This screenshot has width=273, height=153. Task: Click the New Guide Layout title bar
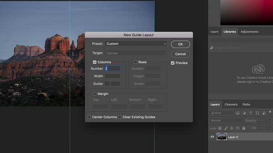pos(139,35)
